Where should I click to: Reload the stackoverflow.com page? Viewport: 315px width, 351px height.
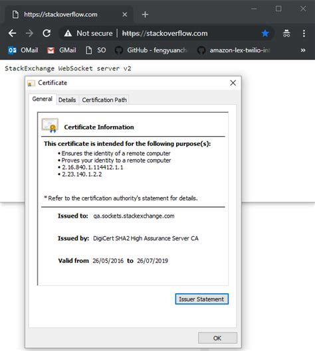47,33
